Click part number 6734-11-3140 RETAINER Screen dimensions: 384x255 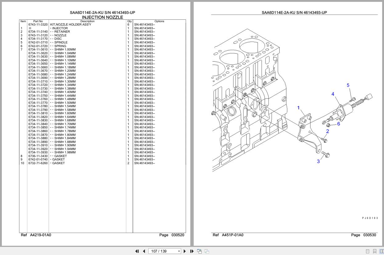(38, 32)
